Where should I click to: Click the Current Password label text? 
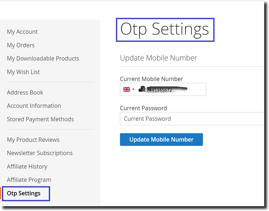(x=143, y=108)
